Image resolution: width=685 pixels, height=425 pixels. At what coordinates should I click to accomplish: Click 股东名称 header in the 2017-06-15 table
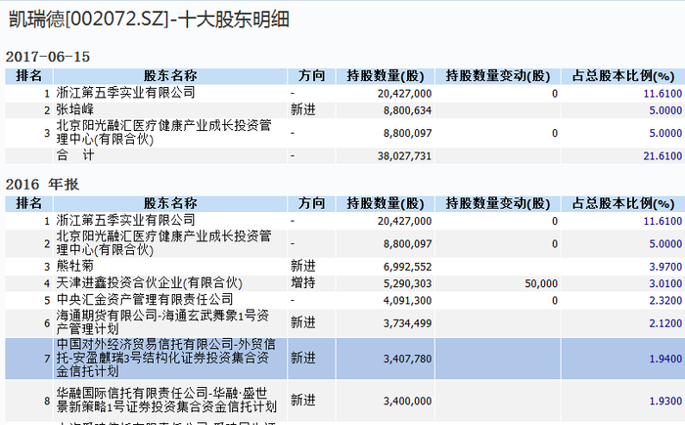(170, 76)
